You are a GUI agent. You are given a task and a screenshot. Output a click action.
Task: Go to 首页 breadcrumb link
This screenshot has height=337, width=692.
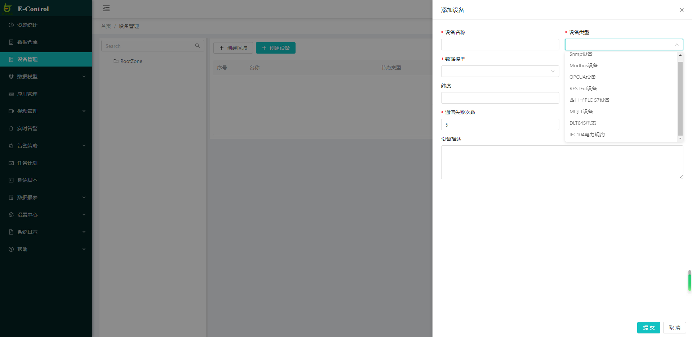pyautogui.click(x=106, y=26)
